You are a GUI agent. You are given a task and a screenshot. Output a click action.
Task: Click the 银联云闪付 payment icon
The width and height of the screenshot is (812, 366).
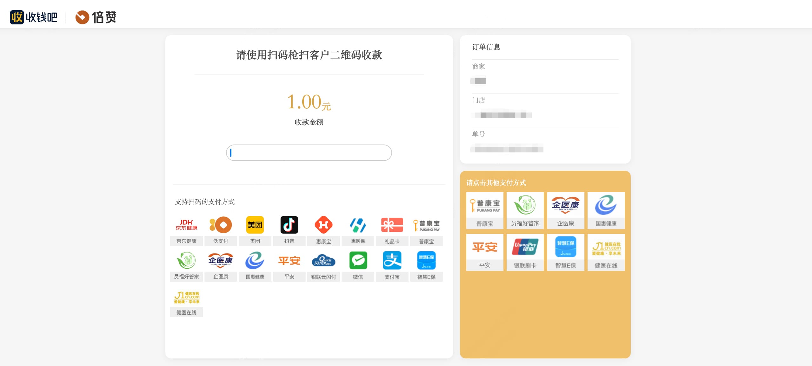tap(323, 260)
